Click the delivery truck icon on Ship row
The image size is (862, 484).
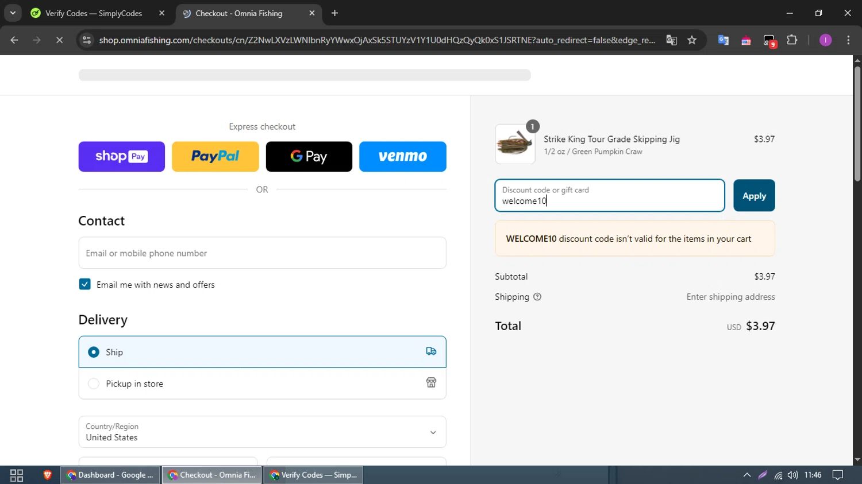[431, 351]
